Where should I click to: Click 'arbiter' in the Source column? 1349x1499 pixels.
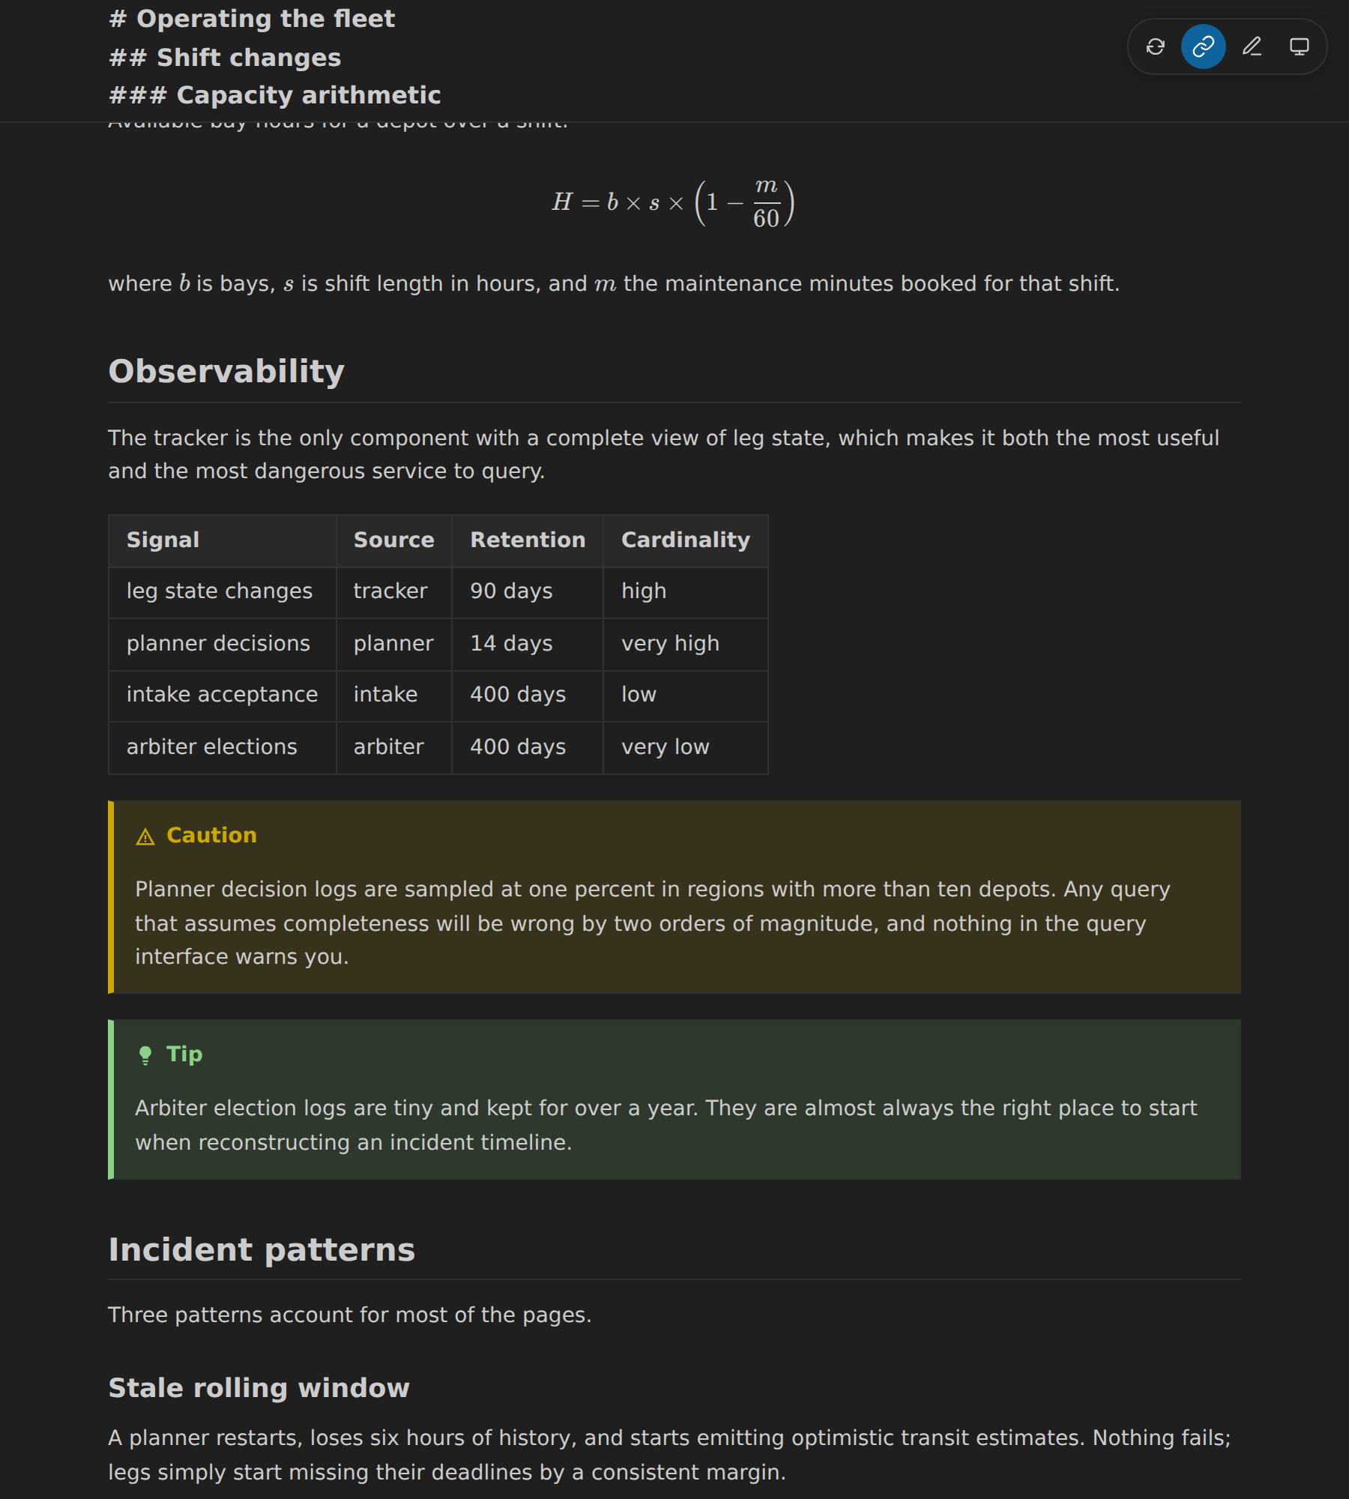[394, 747]
